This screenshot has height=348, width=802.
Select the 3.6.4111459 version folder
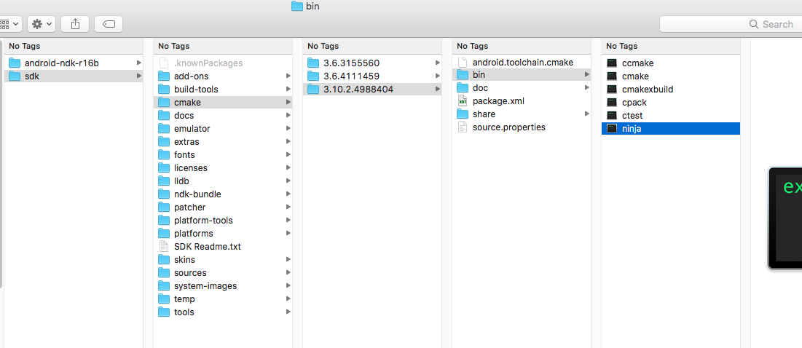(371, 76)
